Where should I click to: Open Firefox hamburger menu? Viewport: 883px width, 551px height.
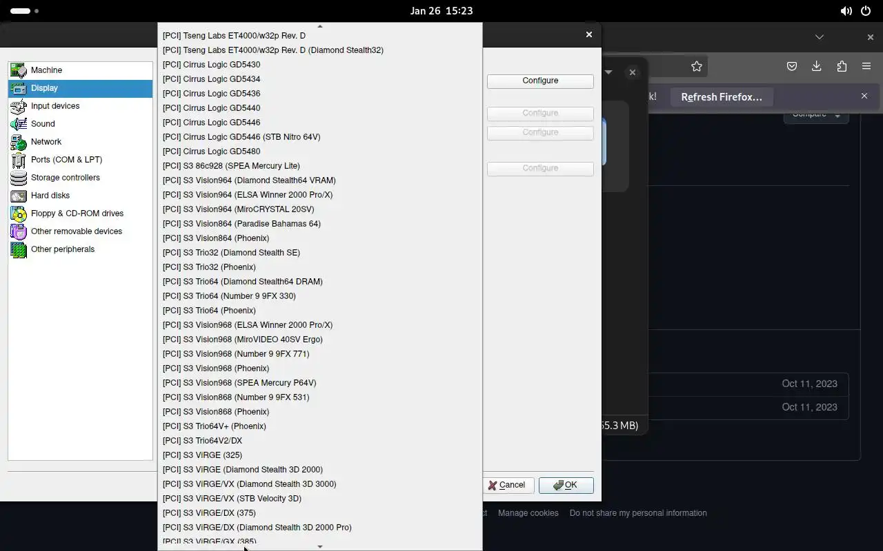click(x=866, y=66)
